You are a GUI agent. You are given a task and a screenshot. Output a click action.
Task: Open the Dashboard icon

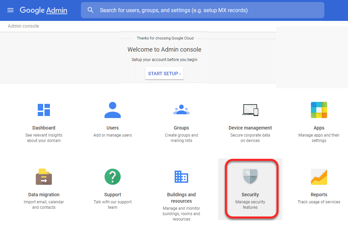(44, 110)
